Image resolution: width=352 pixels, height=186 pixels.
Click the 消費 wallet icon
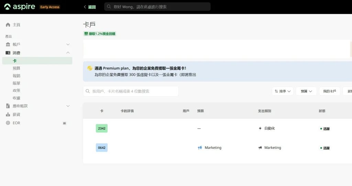pyautogui.click(x=8, y=53)
